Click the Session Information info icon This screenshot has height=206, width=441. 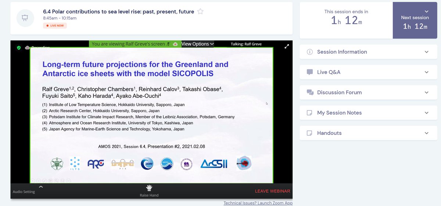[x=309, y=52]
